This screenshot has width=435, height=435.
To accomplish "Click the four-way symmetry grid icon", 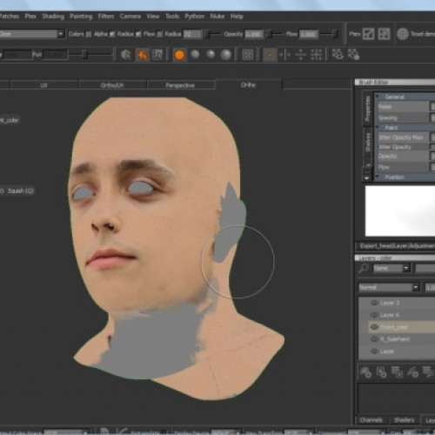I will 316,55.
